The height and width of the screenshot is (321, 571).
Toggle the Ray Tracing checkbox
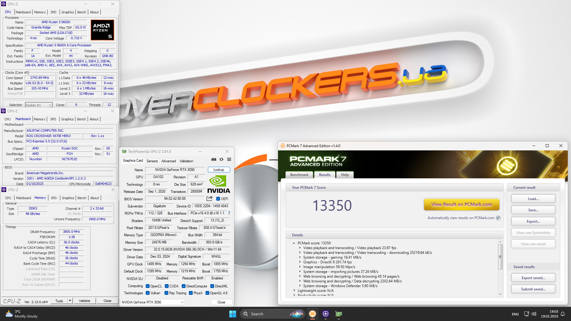(x=167, y=293)
